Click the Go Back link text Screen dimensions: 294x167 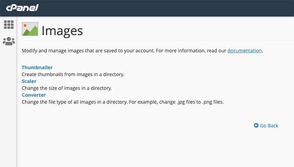click(269, 126)
